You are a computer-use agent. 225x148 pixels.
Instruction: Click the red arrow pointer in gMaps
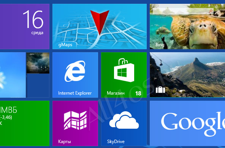coord(100,23)
